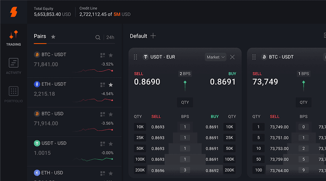Add a new workspace with plus icon
Screen dimensions: 326x181
tap(153, 36)
